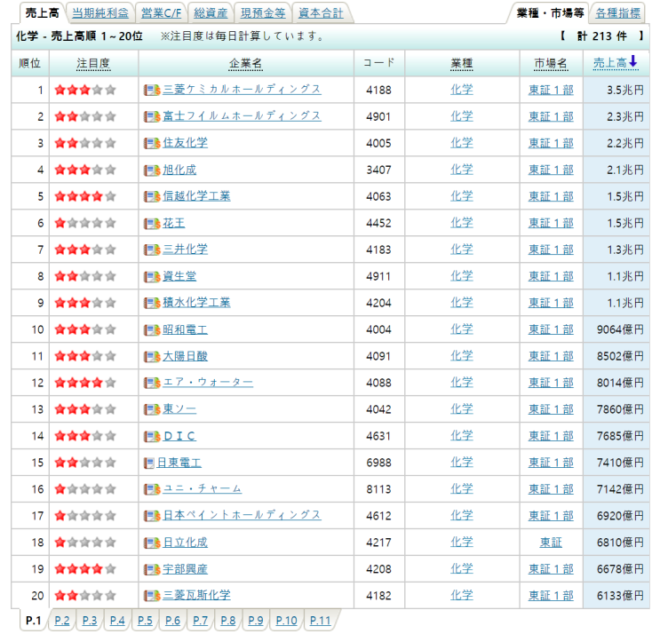Viewport: 660px width, 634px height.
Task: Go to page P.2
Action: (62, 621)
